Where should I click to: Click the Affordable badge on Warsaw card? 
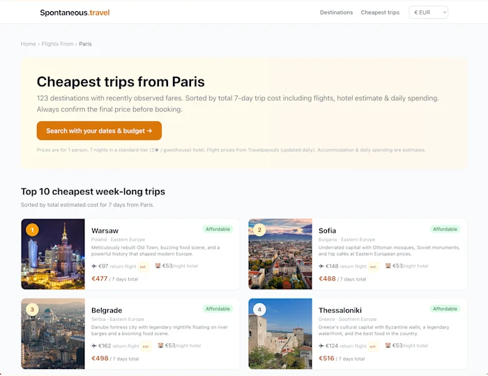pyautogui.click(x=218, y=229)
